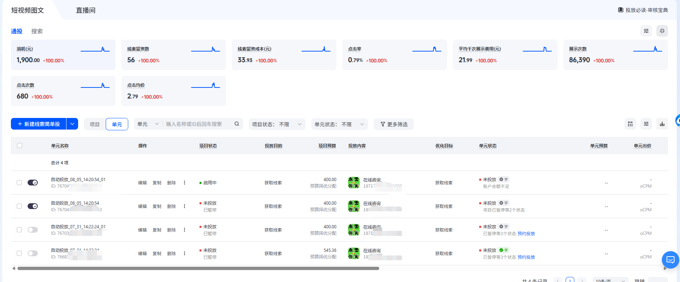
Task: Click 预约投放 in the 07_31_14:22:24_01 row
Action: pos(526,233)
